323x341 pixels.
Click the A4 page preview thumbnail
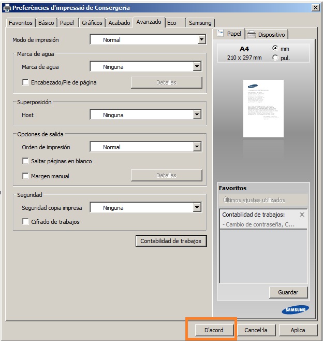[263, 108]
